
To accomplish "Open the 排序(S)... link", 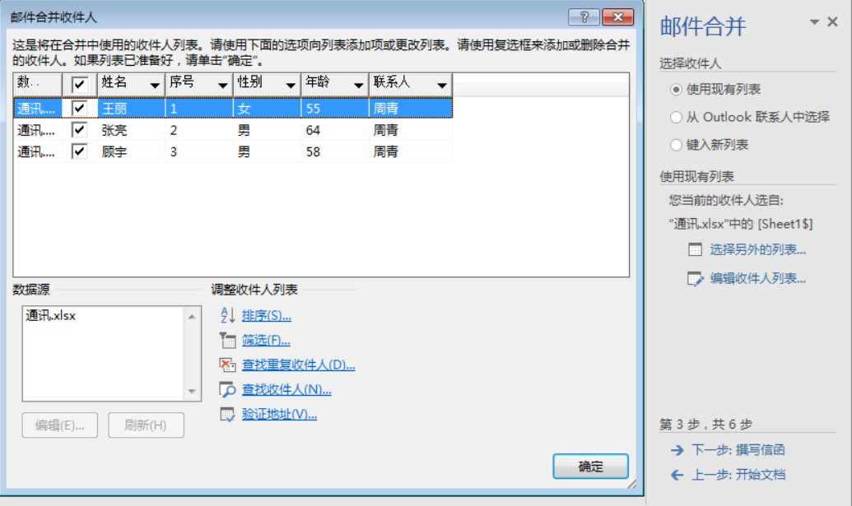I will pyautogui.click(x=266, y=316).
